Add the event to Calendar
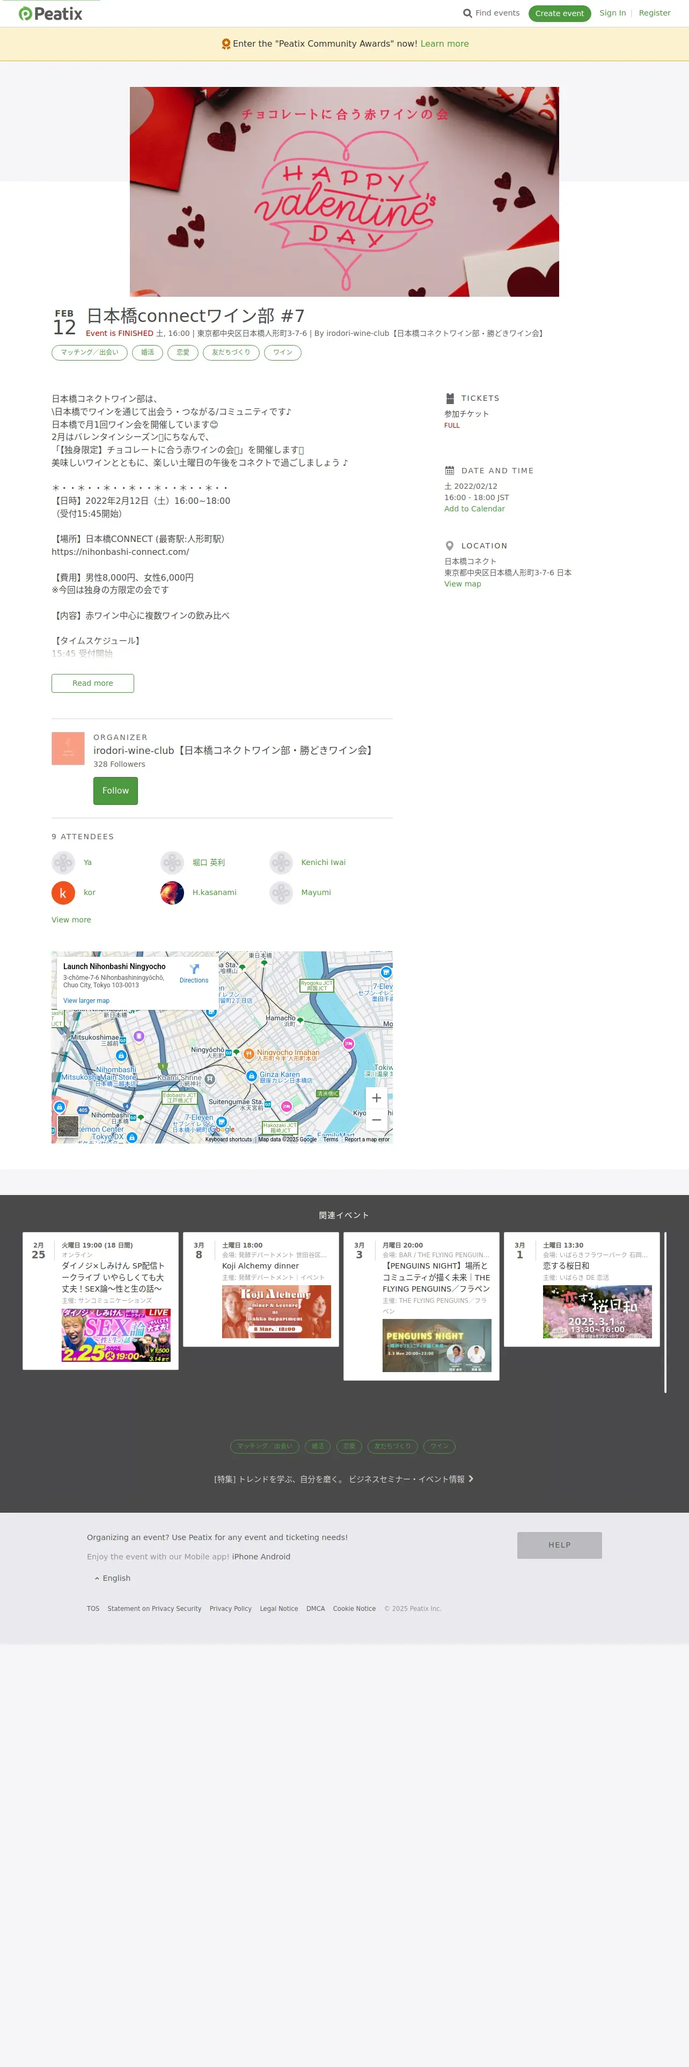 (475, 509)
